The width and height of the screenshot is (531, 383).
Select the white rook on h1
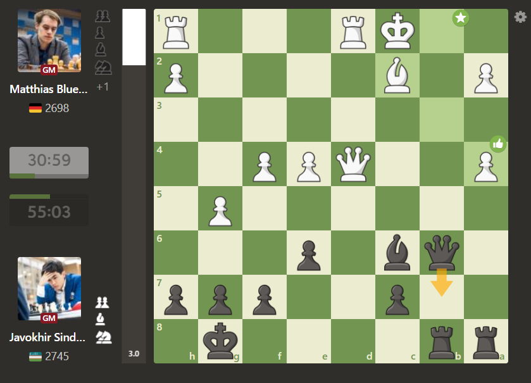click(176, 31)
